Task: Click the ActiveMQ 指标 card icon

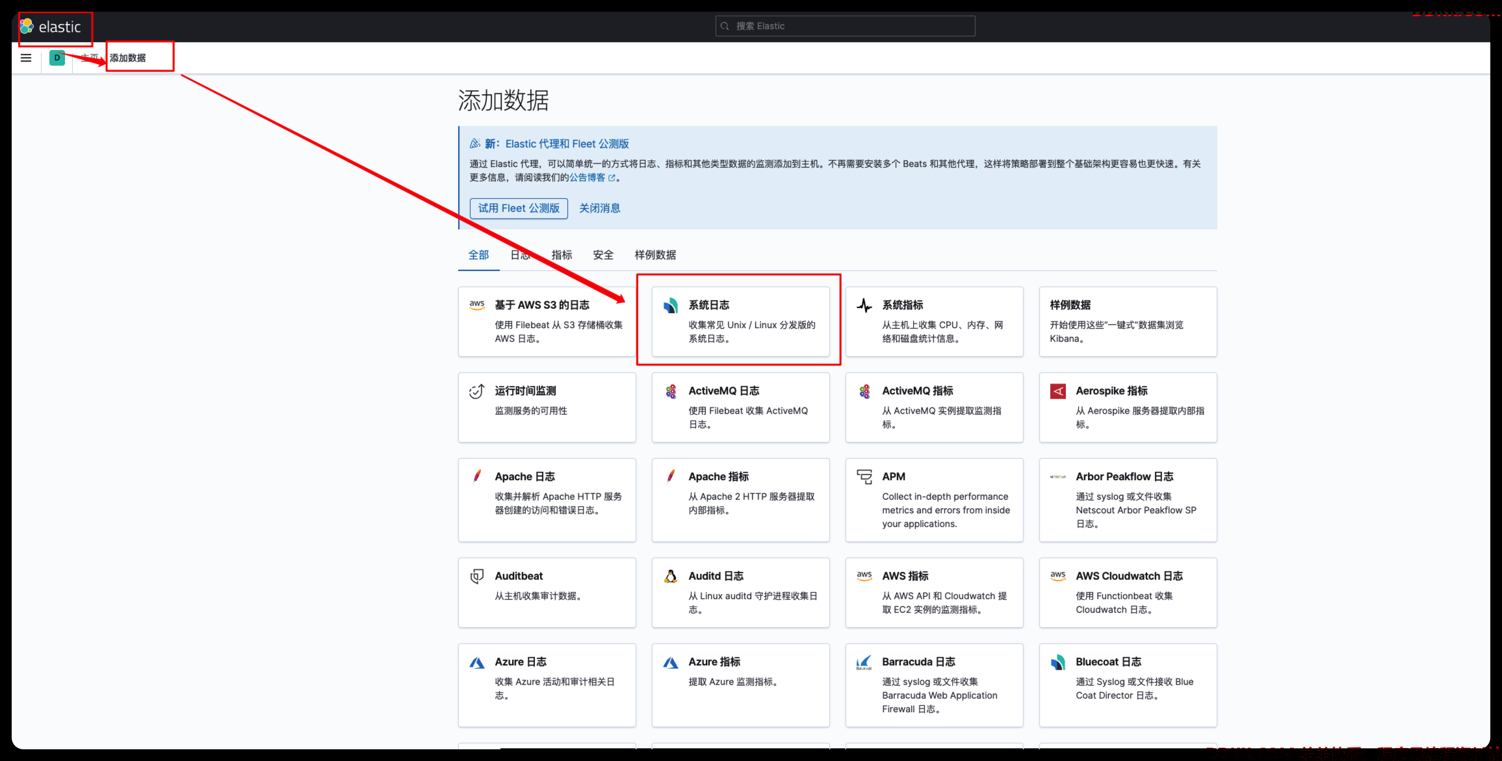Action: click(864, 391)
